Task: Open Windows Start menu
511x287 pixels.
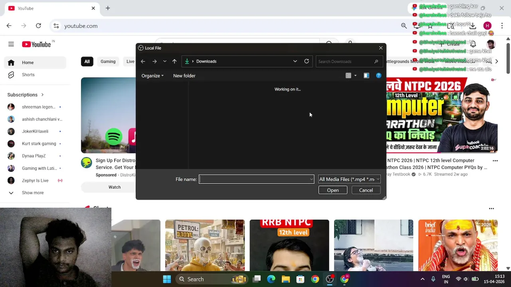Action: pos(167,279)
